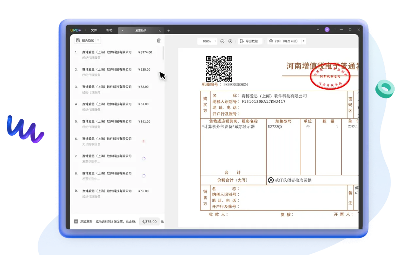This screenshot has width=405, height=255.
Task: Click model number U2723QX on invoice
Action: pyautogui.click(x=275, y=127)
